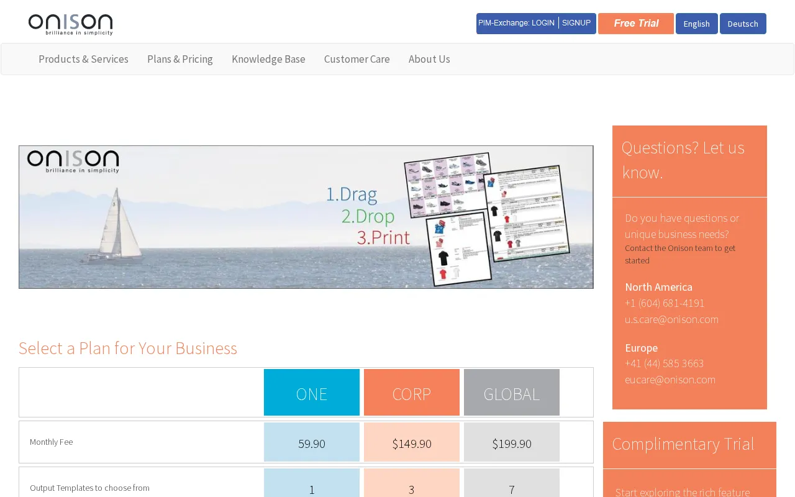Open About Us menu
The height and width of the screenshot is (497, 795).
tap(429, 59)
